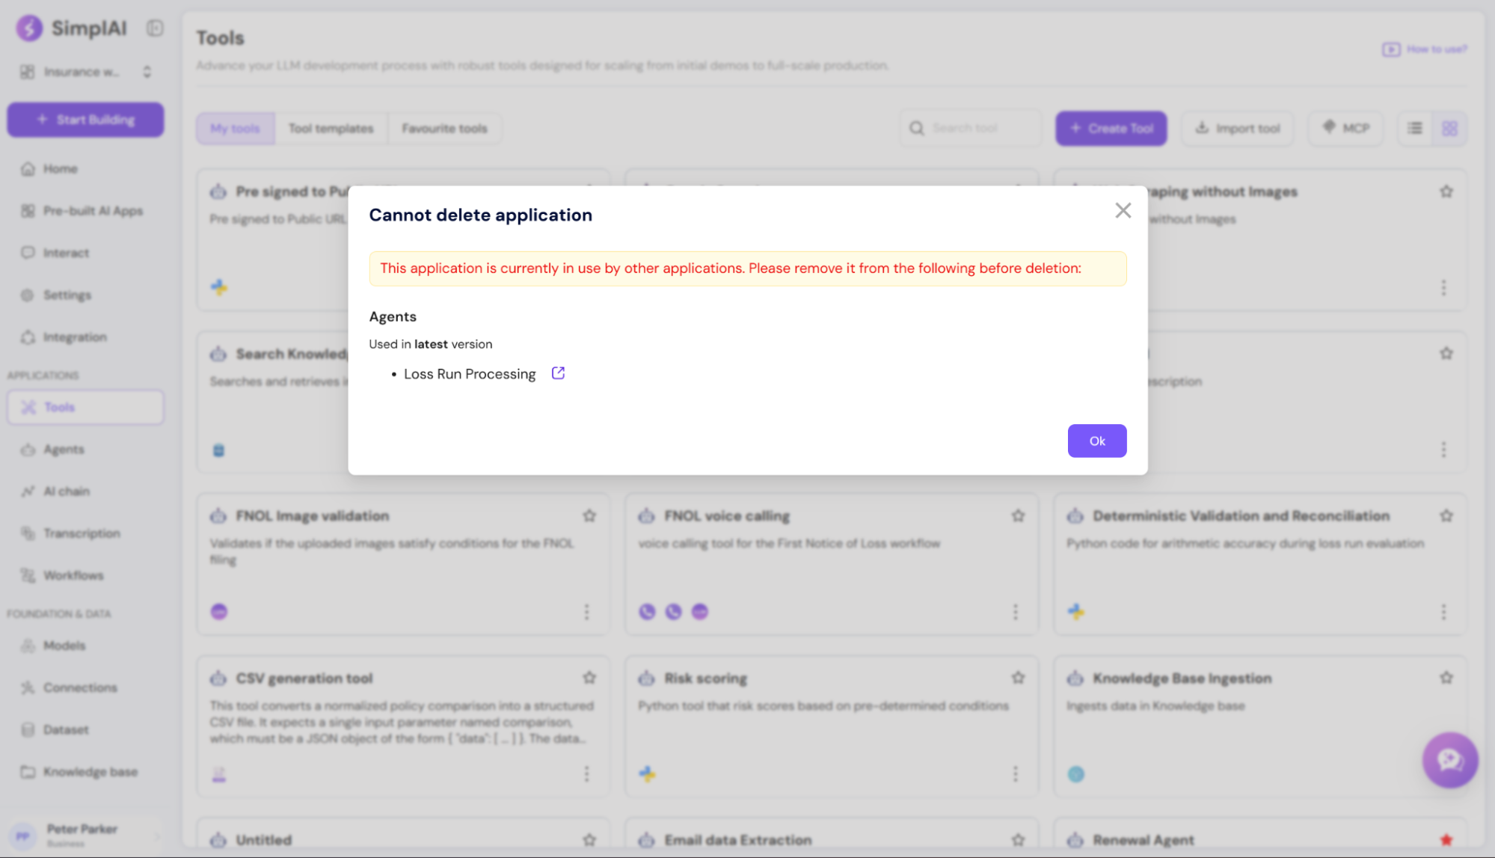
Task: Click the teal icon on Knowledge Base Ingestion card
Action: coord(1075,774)
